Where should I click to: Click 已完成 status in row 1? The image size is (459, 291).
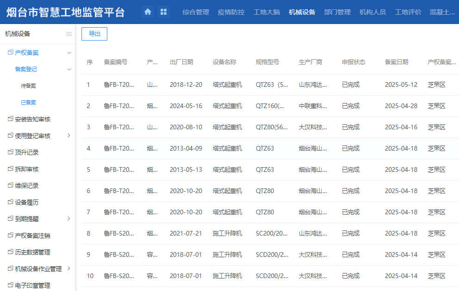click(x=351, y=85)
